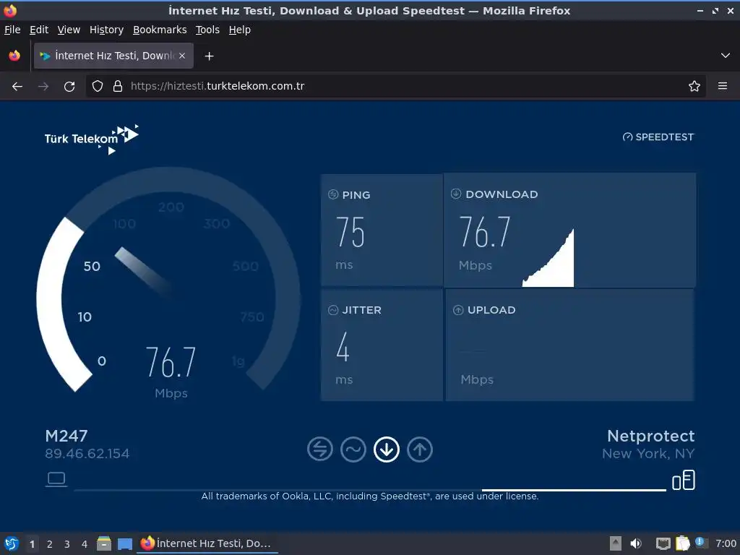Switch to workspace 2
Image resolution: width=740 pixels, height=555 pixels.
coord(50,544)
